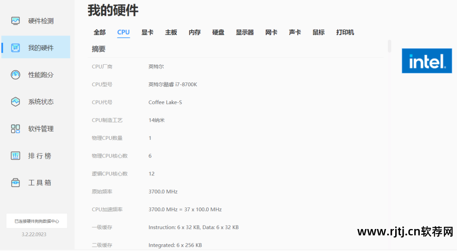
Task: Switch to the 全部 tab
Action: [99, 33]
